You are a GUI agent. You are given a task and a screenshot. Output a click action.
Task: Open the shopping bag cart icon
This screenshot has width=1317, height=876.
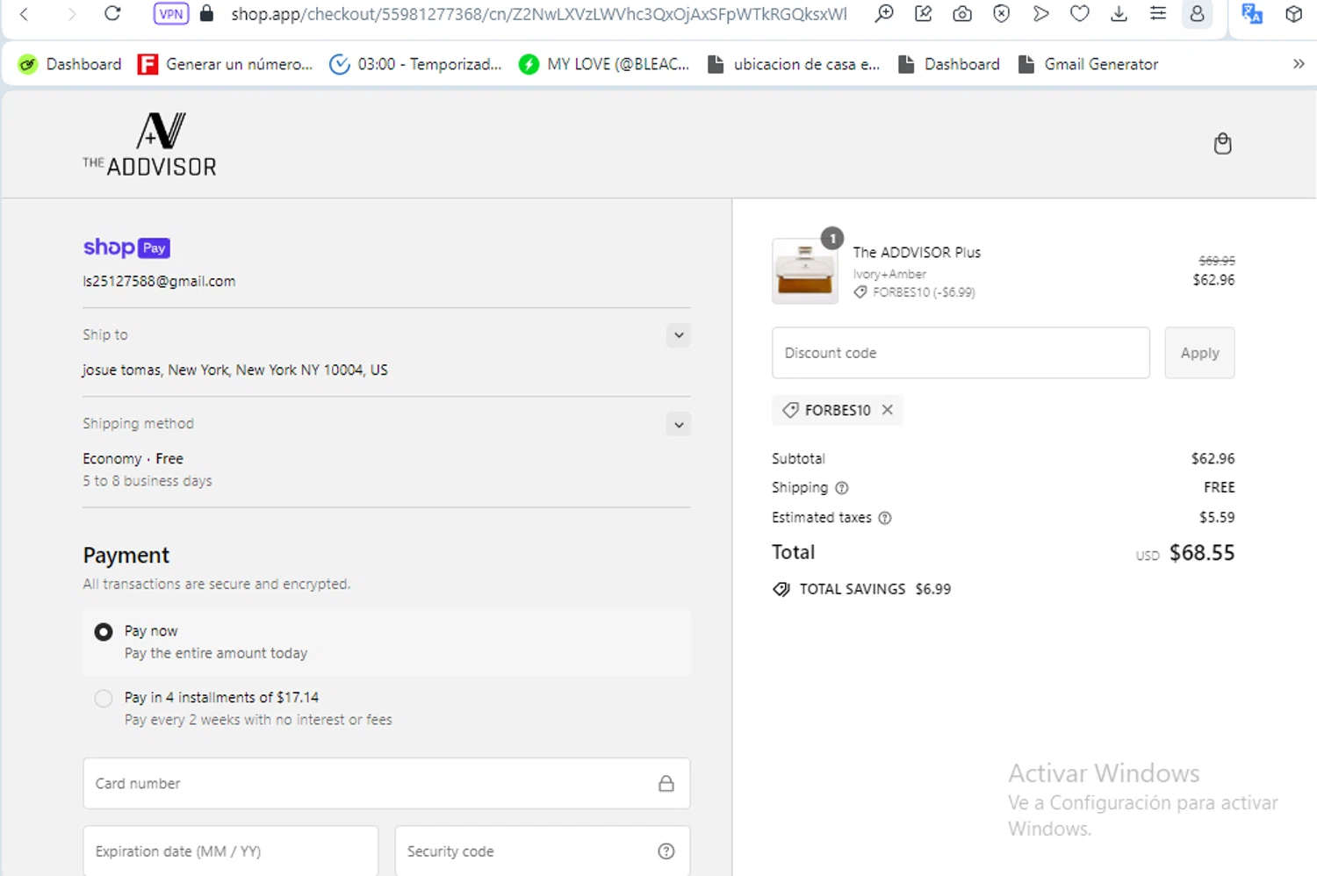1222,143
